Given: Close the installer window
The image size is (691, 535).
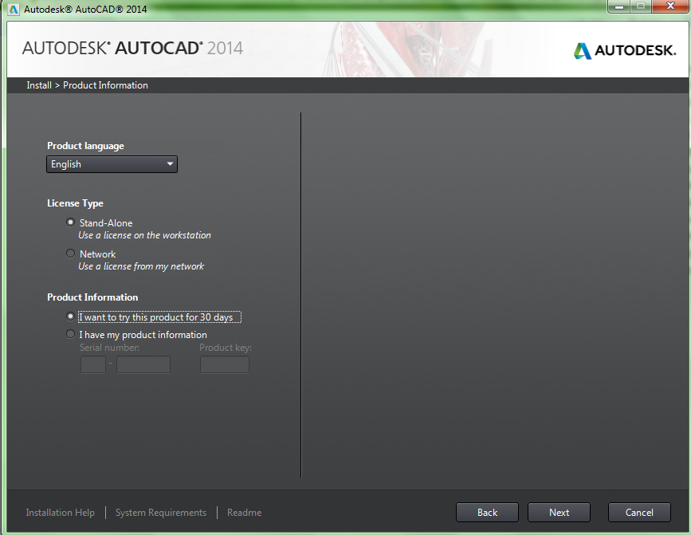Looking at the screenshot, I should [x=670, y=6].
